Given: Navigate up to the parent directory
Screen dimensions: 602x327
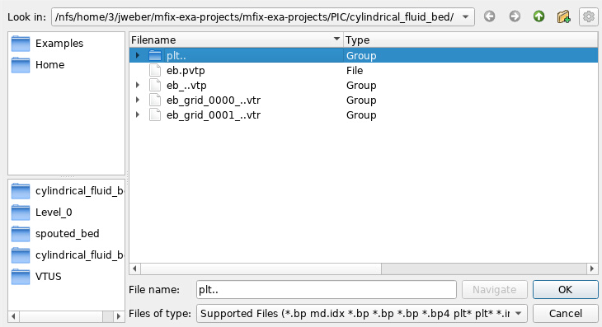Looking at the screenshot, I should tap(539, 16).
